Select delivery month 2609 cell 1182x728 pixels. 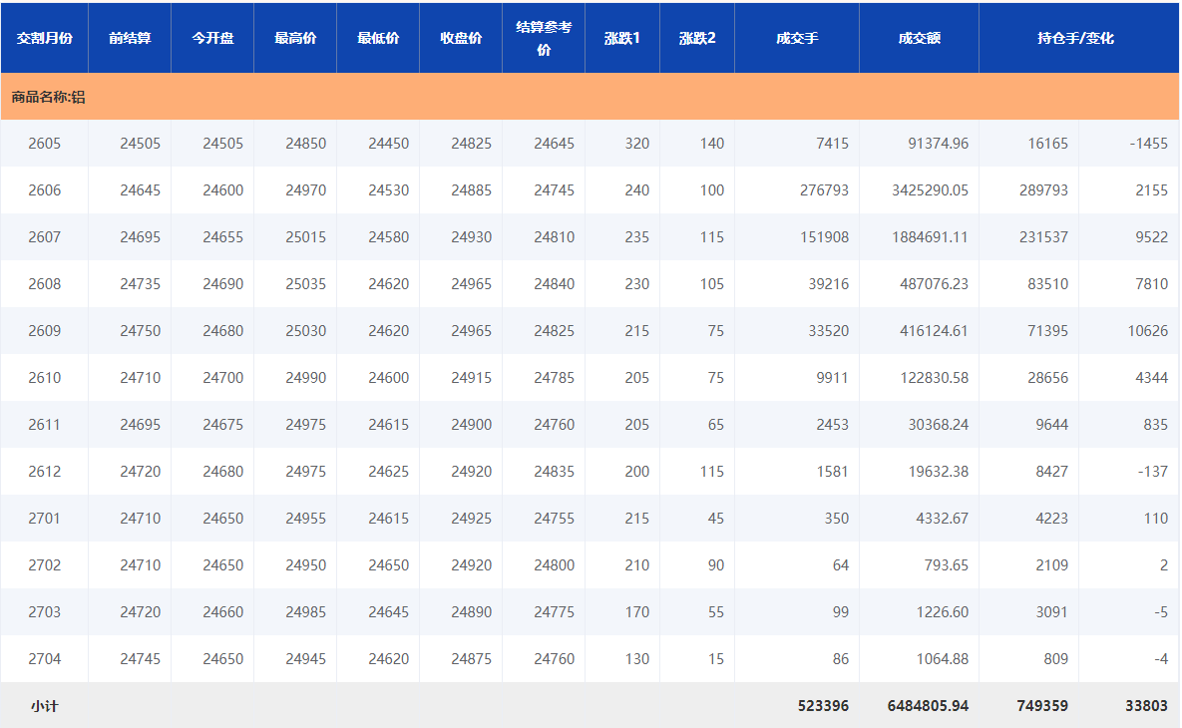point(45,330)
